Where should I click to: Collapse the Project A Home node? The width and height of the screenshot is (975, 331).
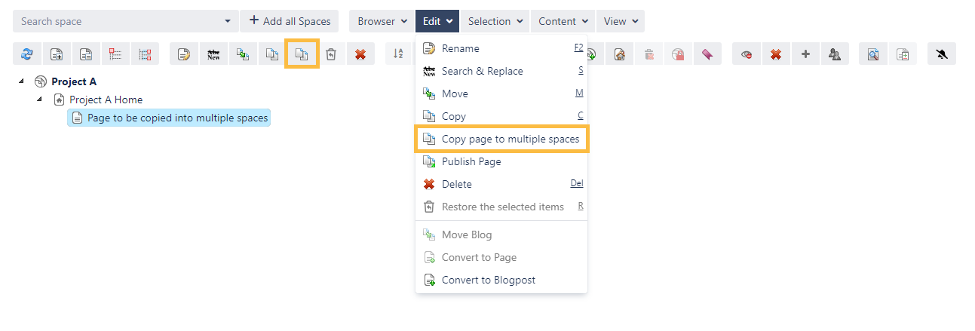click(39, 100)
